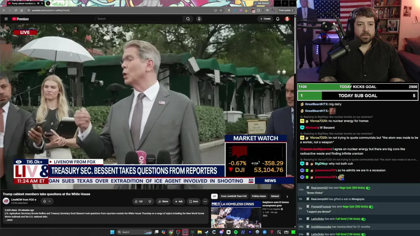
Task: Open Steam from the taskbar
Action: coord(207,232)
